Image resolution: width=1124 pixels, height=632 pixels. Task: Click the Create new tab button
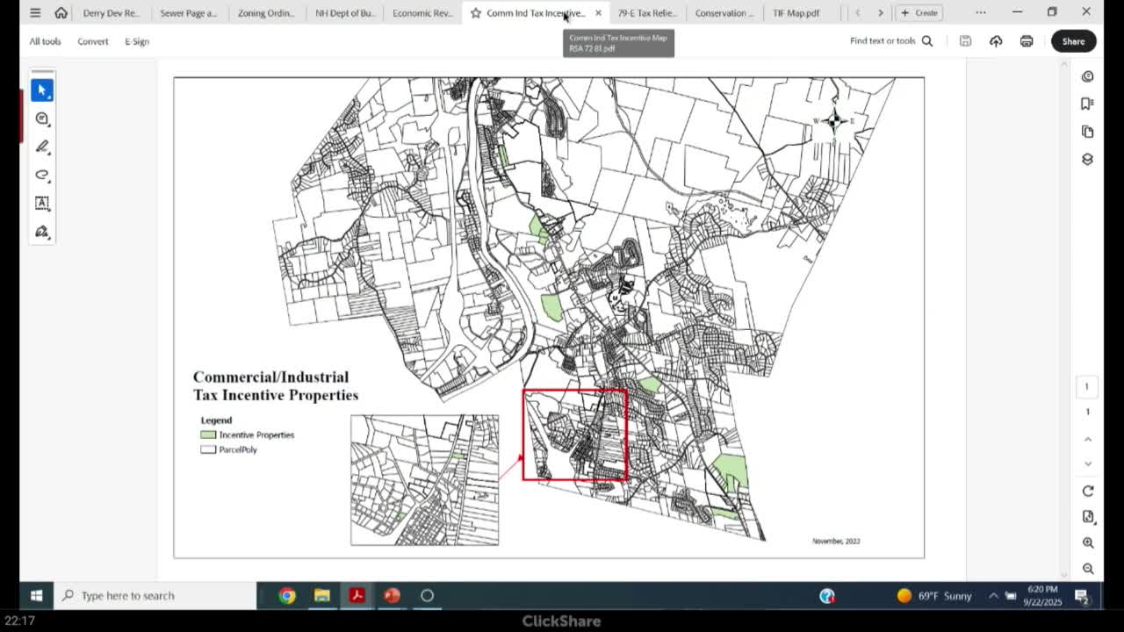pyautogui.click(x=919, y=13)
